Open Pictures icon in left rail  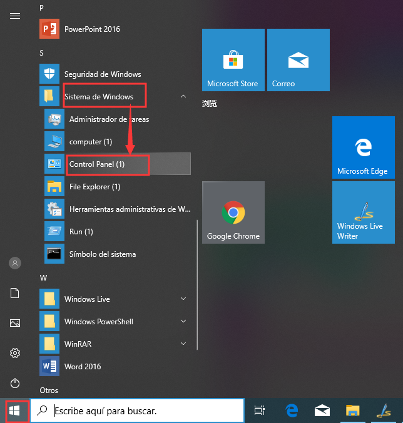[x=15, y=323]
